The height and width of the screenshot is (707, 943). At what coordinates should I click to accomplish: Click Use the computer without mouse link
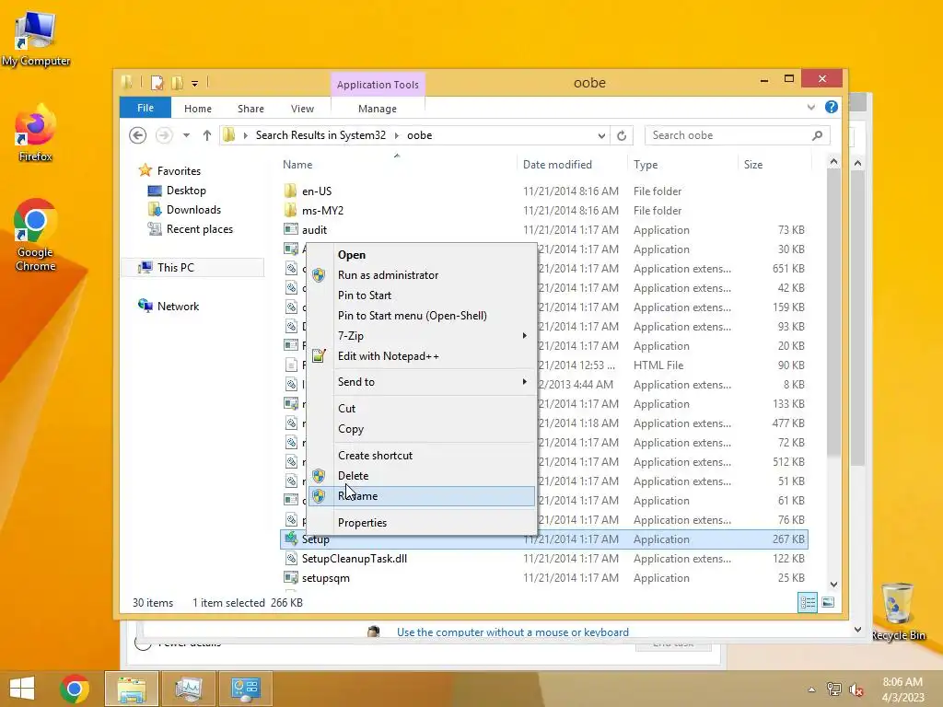pos(512,632)
